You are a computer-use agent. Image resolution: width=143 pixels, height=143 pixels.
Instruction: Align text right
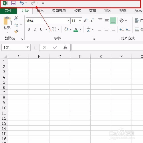(113, 29)
